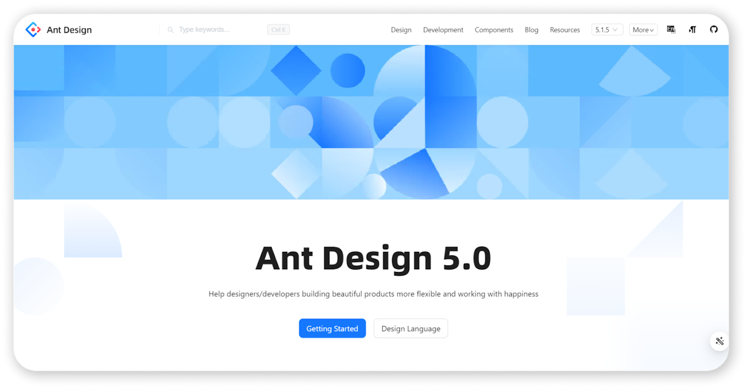The height and width of the screenshot is (389, 747).
Task: Click the Ant Design logo icon
Action: pos(33,30)
